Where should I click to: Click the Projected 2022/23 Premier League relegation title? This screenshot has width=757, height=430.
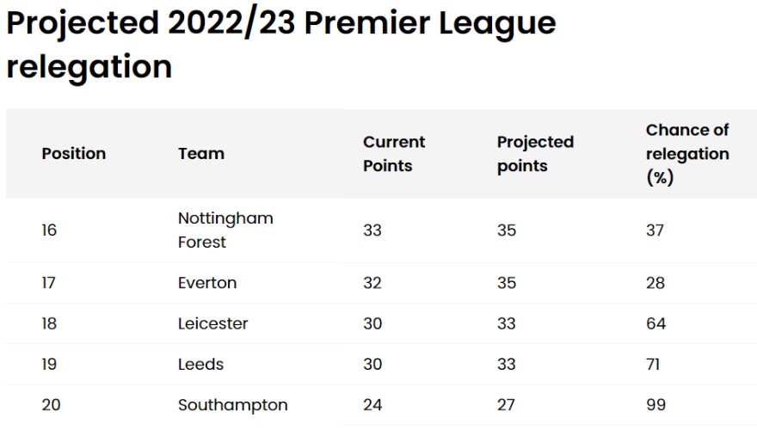[x=281, y=45]
